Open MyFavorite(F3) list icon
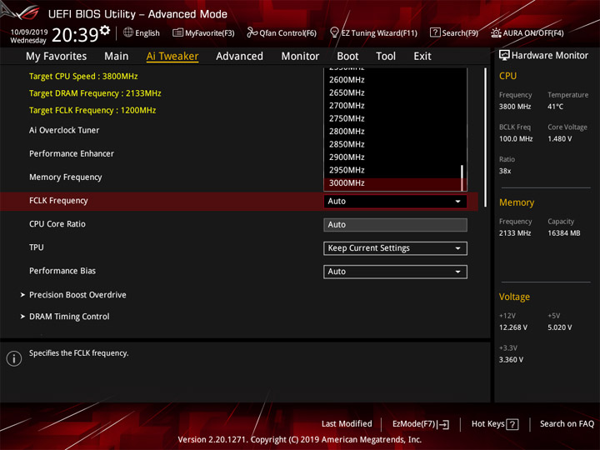Image resolution: width=600 pixels, height=450 pixels. pos(177,32)
